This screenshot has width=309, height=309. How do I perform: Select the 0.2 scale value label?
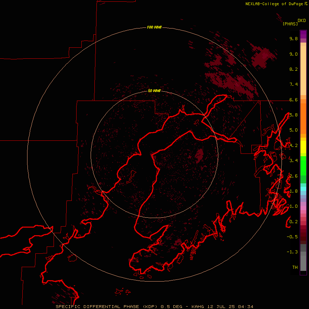pos(294,222)
